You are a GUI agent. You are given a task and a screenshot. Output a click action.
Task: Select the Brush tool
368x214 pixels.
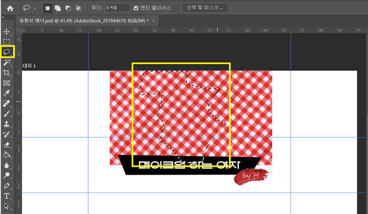[x=6, y=114]
